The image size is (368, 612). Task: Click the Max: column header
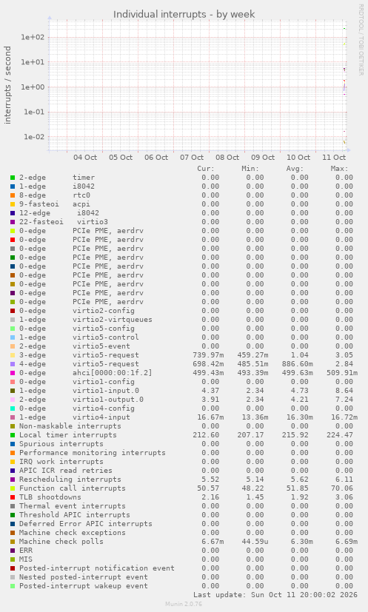click(x=339, y=169)
